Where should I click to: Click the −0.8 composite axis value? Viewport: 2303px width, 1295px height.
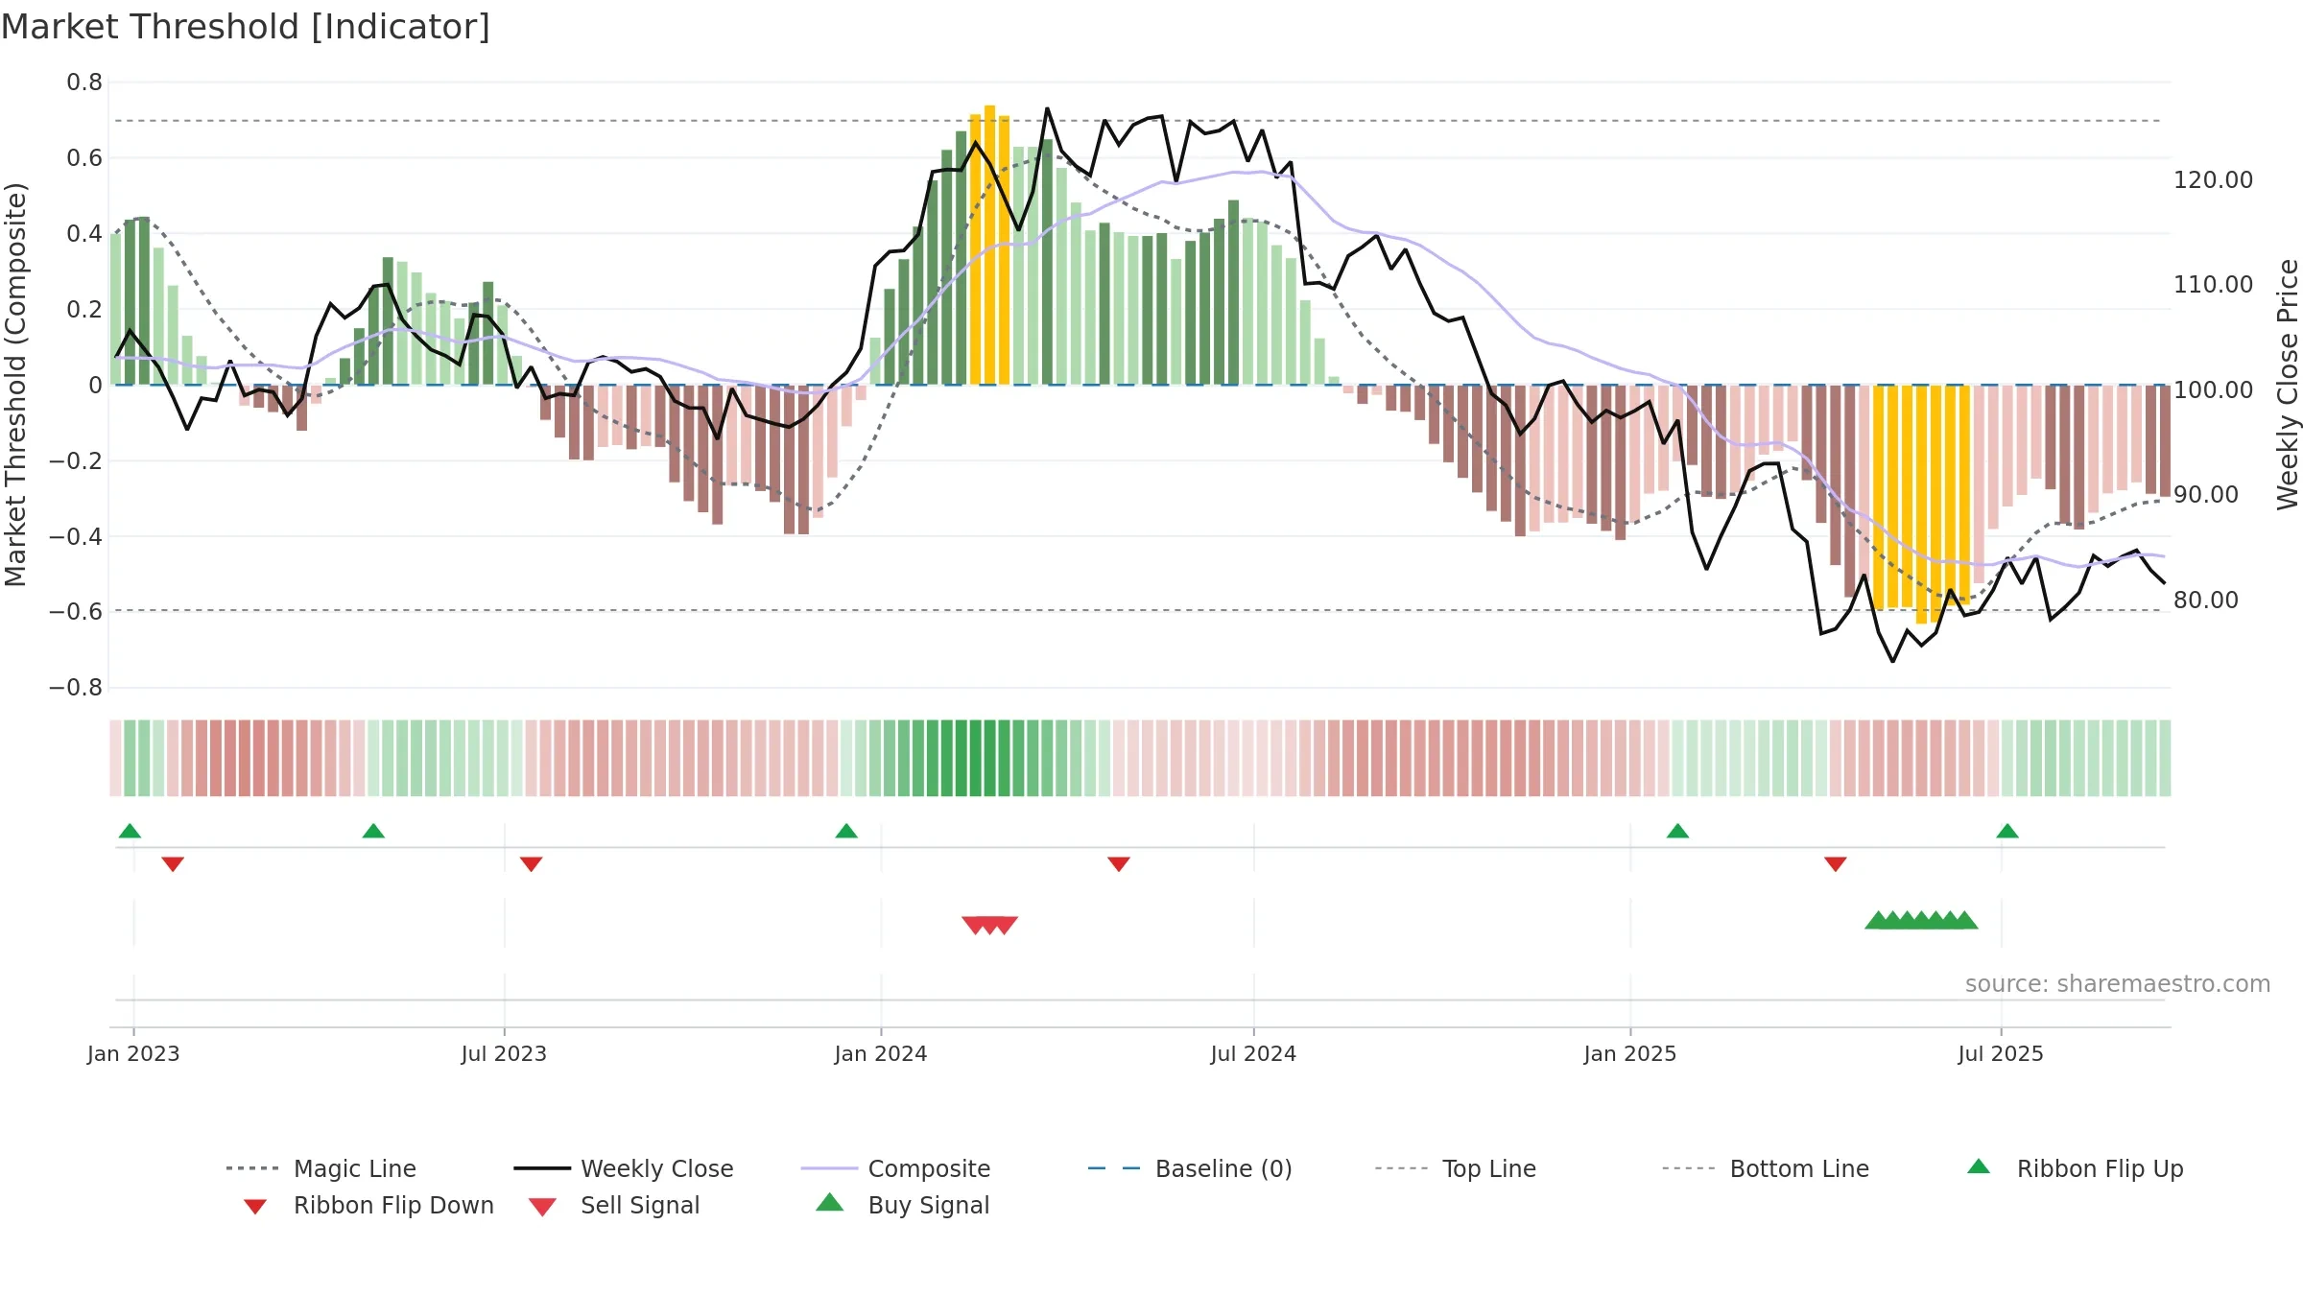pos(76,688)
